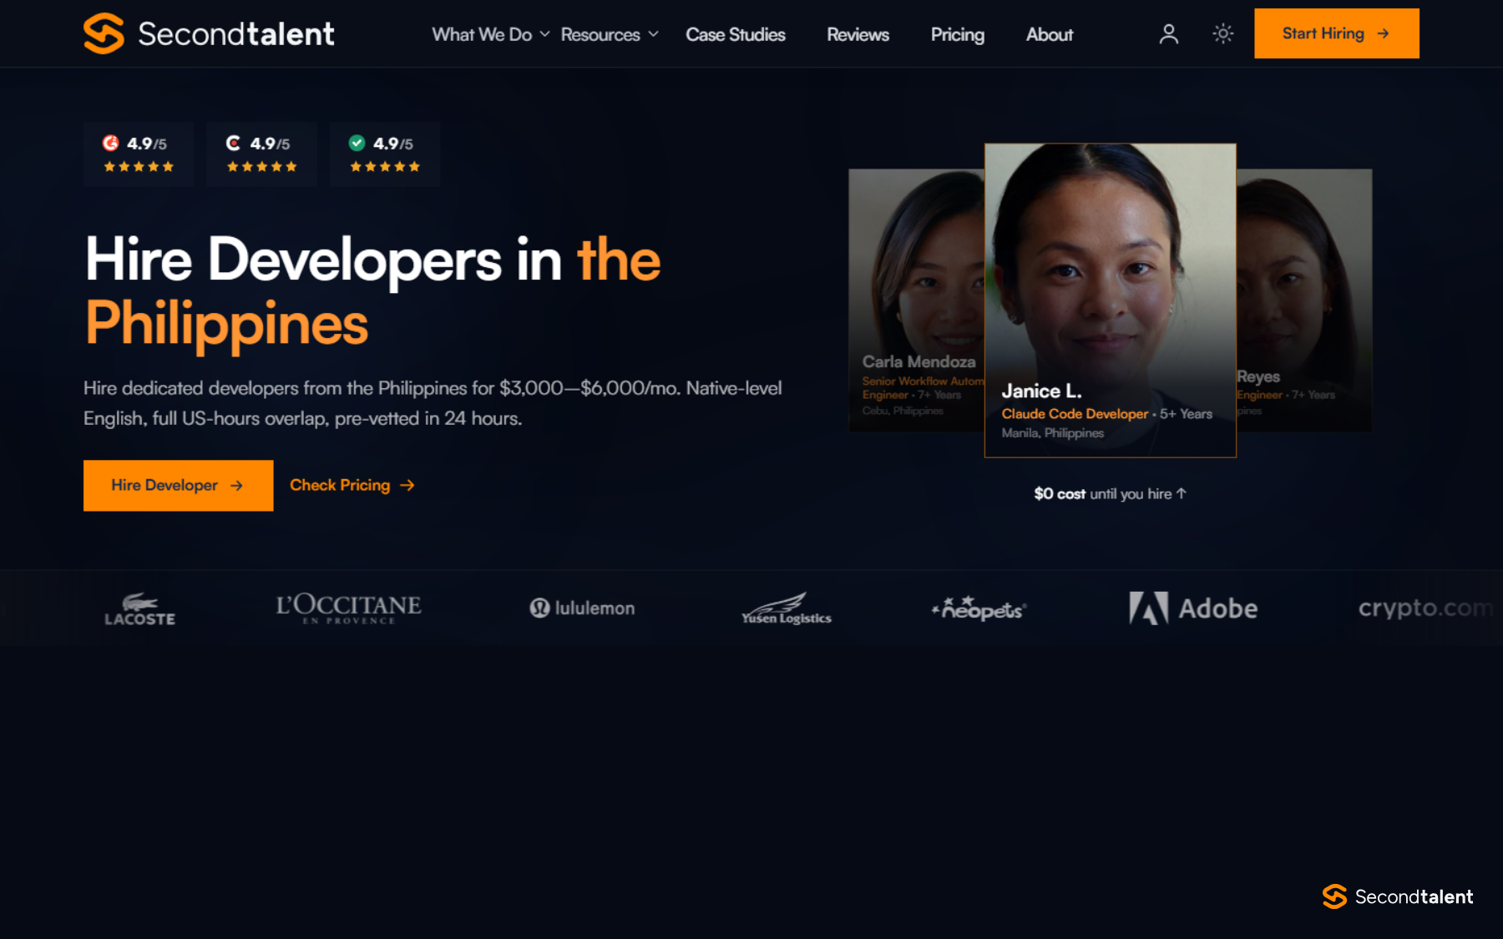Navigate to About page
Screen dimensions: 1503x939
coord(1050,34)
